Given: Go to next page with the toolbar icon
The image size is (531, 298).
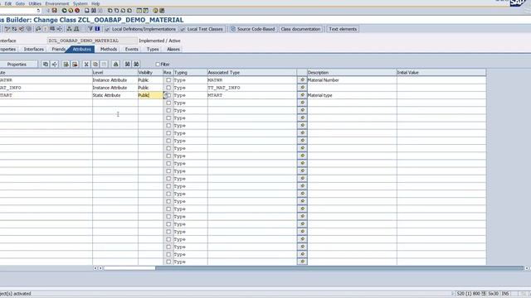Looking at the screenshot, I should (123, 11).
